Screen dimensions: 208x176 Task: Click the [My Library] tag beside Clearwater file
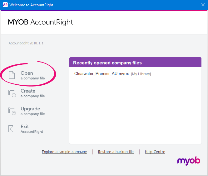141,74
